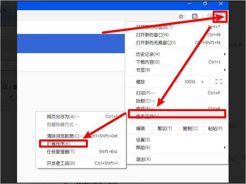
Task: Click the 粘贴(P) paste button
Action: pos(215,128)
